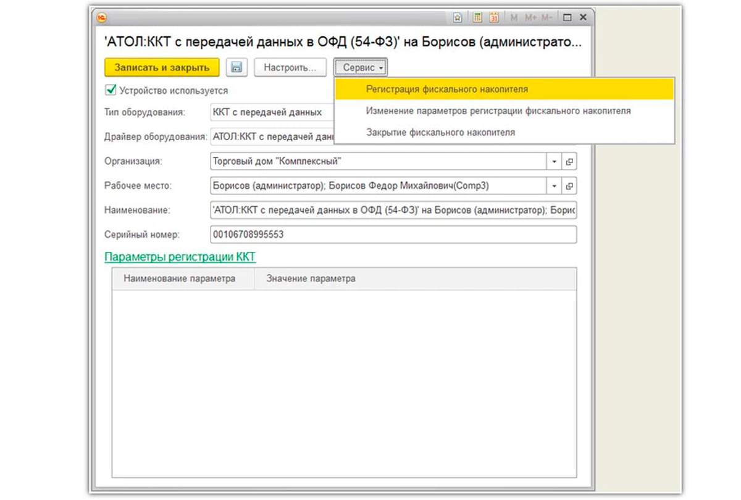Click the Драйвер оборудования field

(x=272, y=137)
